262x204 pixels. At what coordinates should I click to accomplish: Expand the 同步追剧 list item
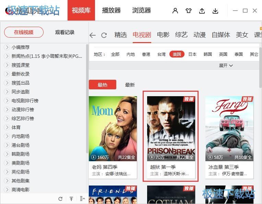[x=7, y=92]
